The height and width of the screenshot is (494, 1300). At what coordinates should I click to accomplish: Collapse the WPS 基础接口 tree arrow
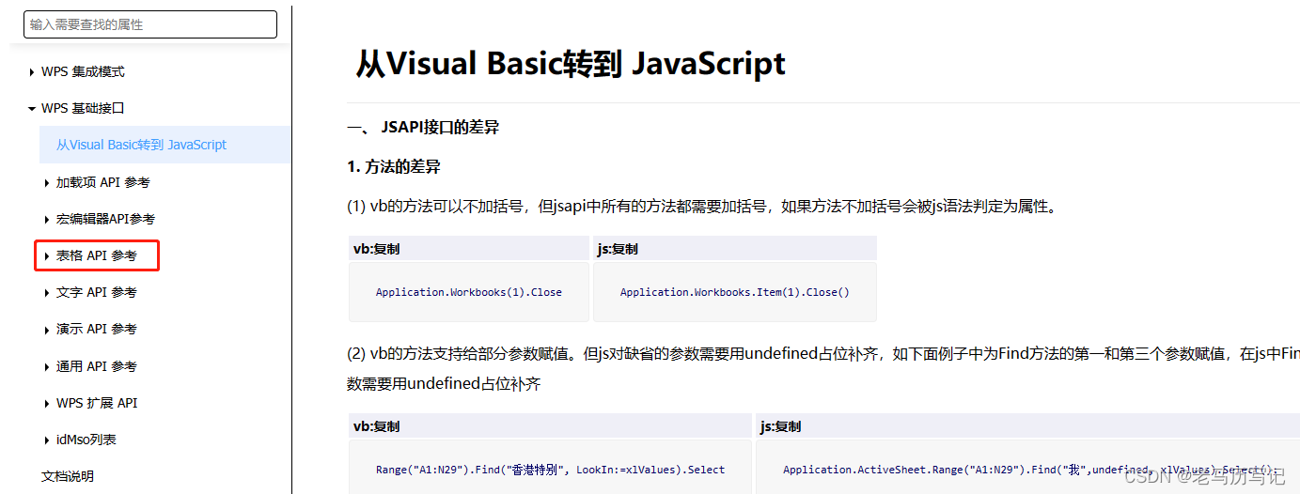tap(32, 109)
